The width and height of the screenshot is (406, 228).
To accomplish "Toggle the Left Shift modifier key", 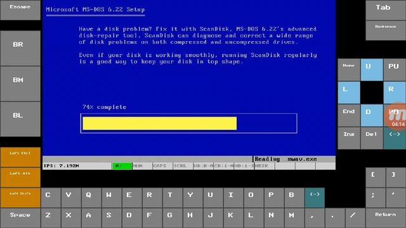I will [20, 198].
